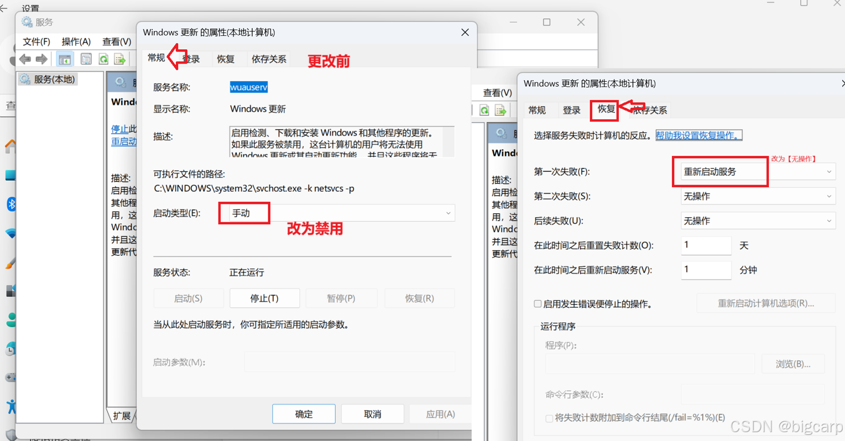
Task: Open the 后续失败(U) dropdown
Action: (758, 221)
